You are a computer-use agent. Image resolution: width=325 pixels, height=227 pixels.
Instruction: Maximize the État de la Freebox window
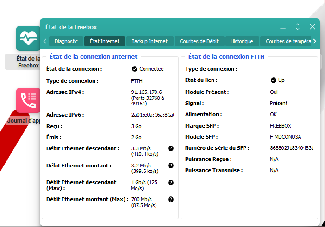[298, 27]
